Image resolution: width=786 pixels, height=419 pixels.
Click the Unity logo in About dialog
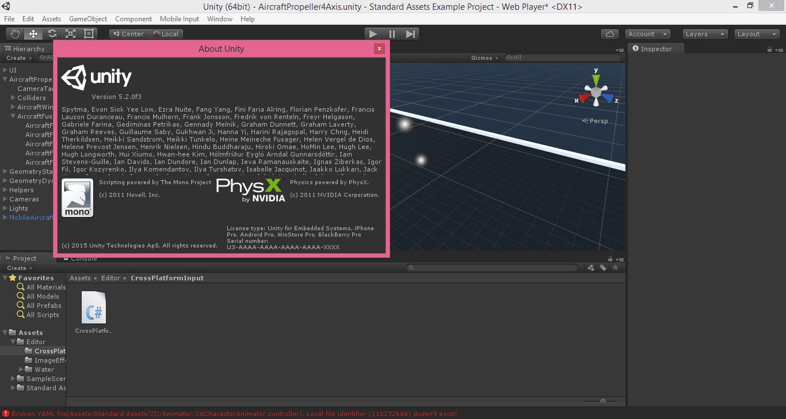97,78
